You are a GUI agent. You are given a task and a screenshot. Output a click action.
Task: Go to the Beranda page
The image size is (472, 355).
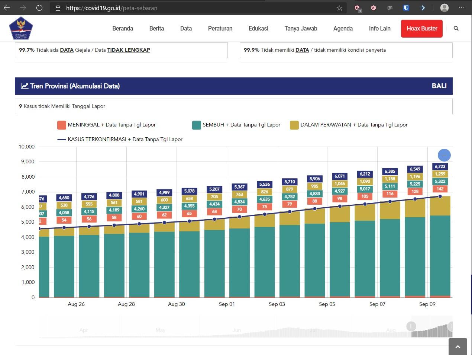pos(123,28)
